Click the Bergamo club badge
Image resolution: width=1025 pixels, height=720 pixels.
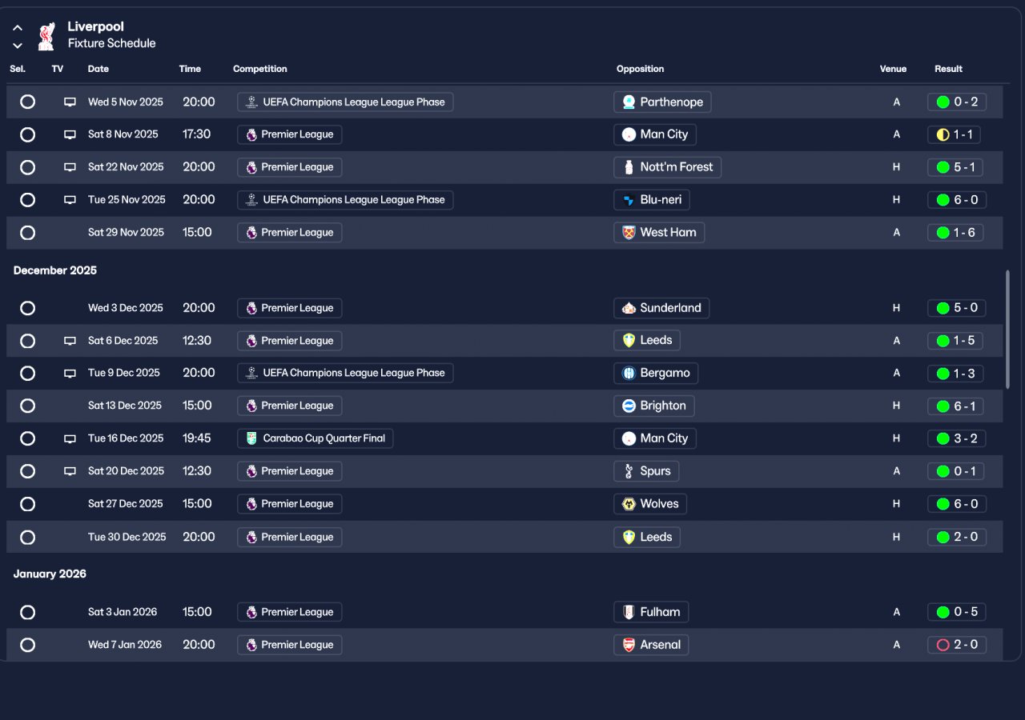click(x=629, y=373)
